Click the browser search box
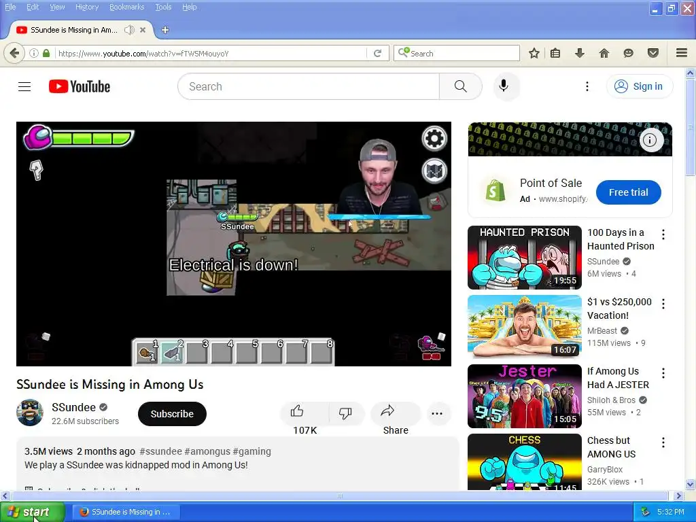The width and height of the screenshot is (696, 522). [x=456, y=53]
